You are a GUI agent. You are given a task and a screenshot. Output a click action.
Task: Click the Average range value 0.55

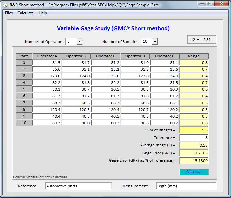tap(194, 145)
